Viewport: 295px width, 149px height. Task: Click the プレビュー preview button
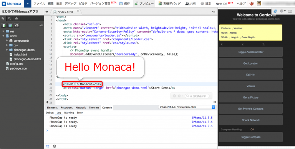click(144, 4)
